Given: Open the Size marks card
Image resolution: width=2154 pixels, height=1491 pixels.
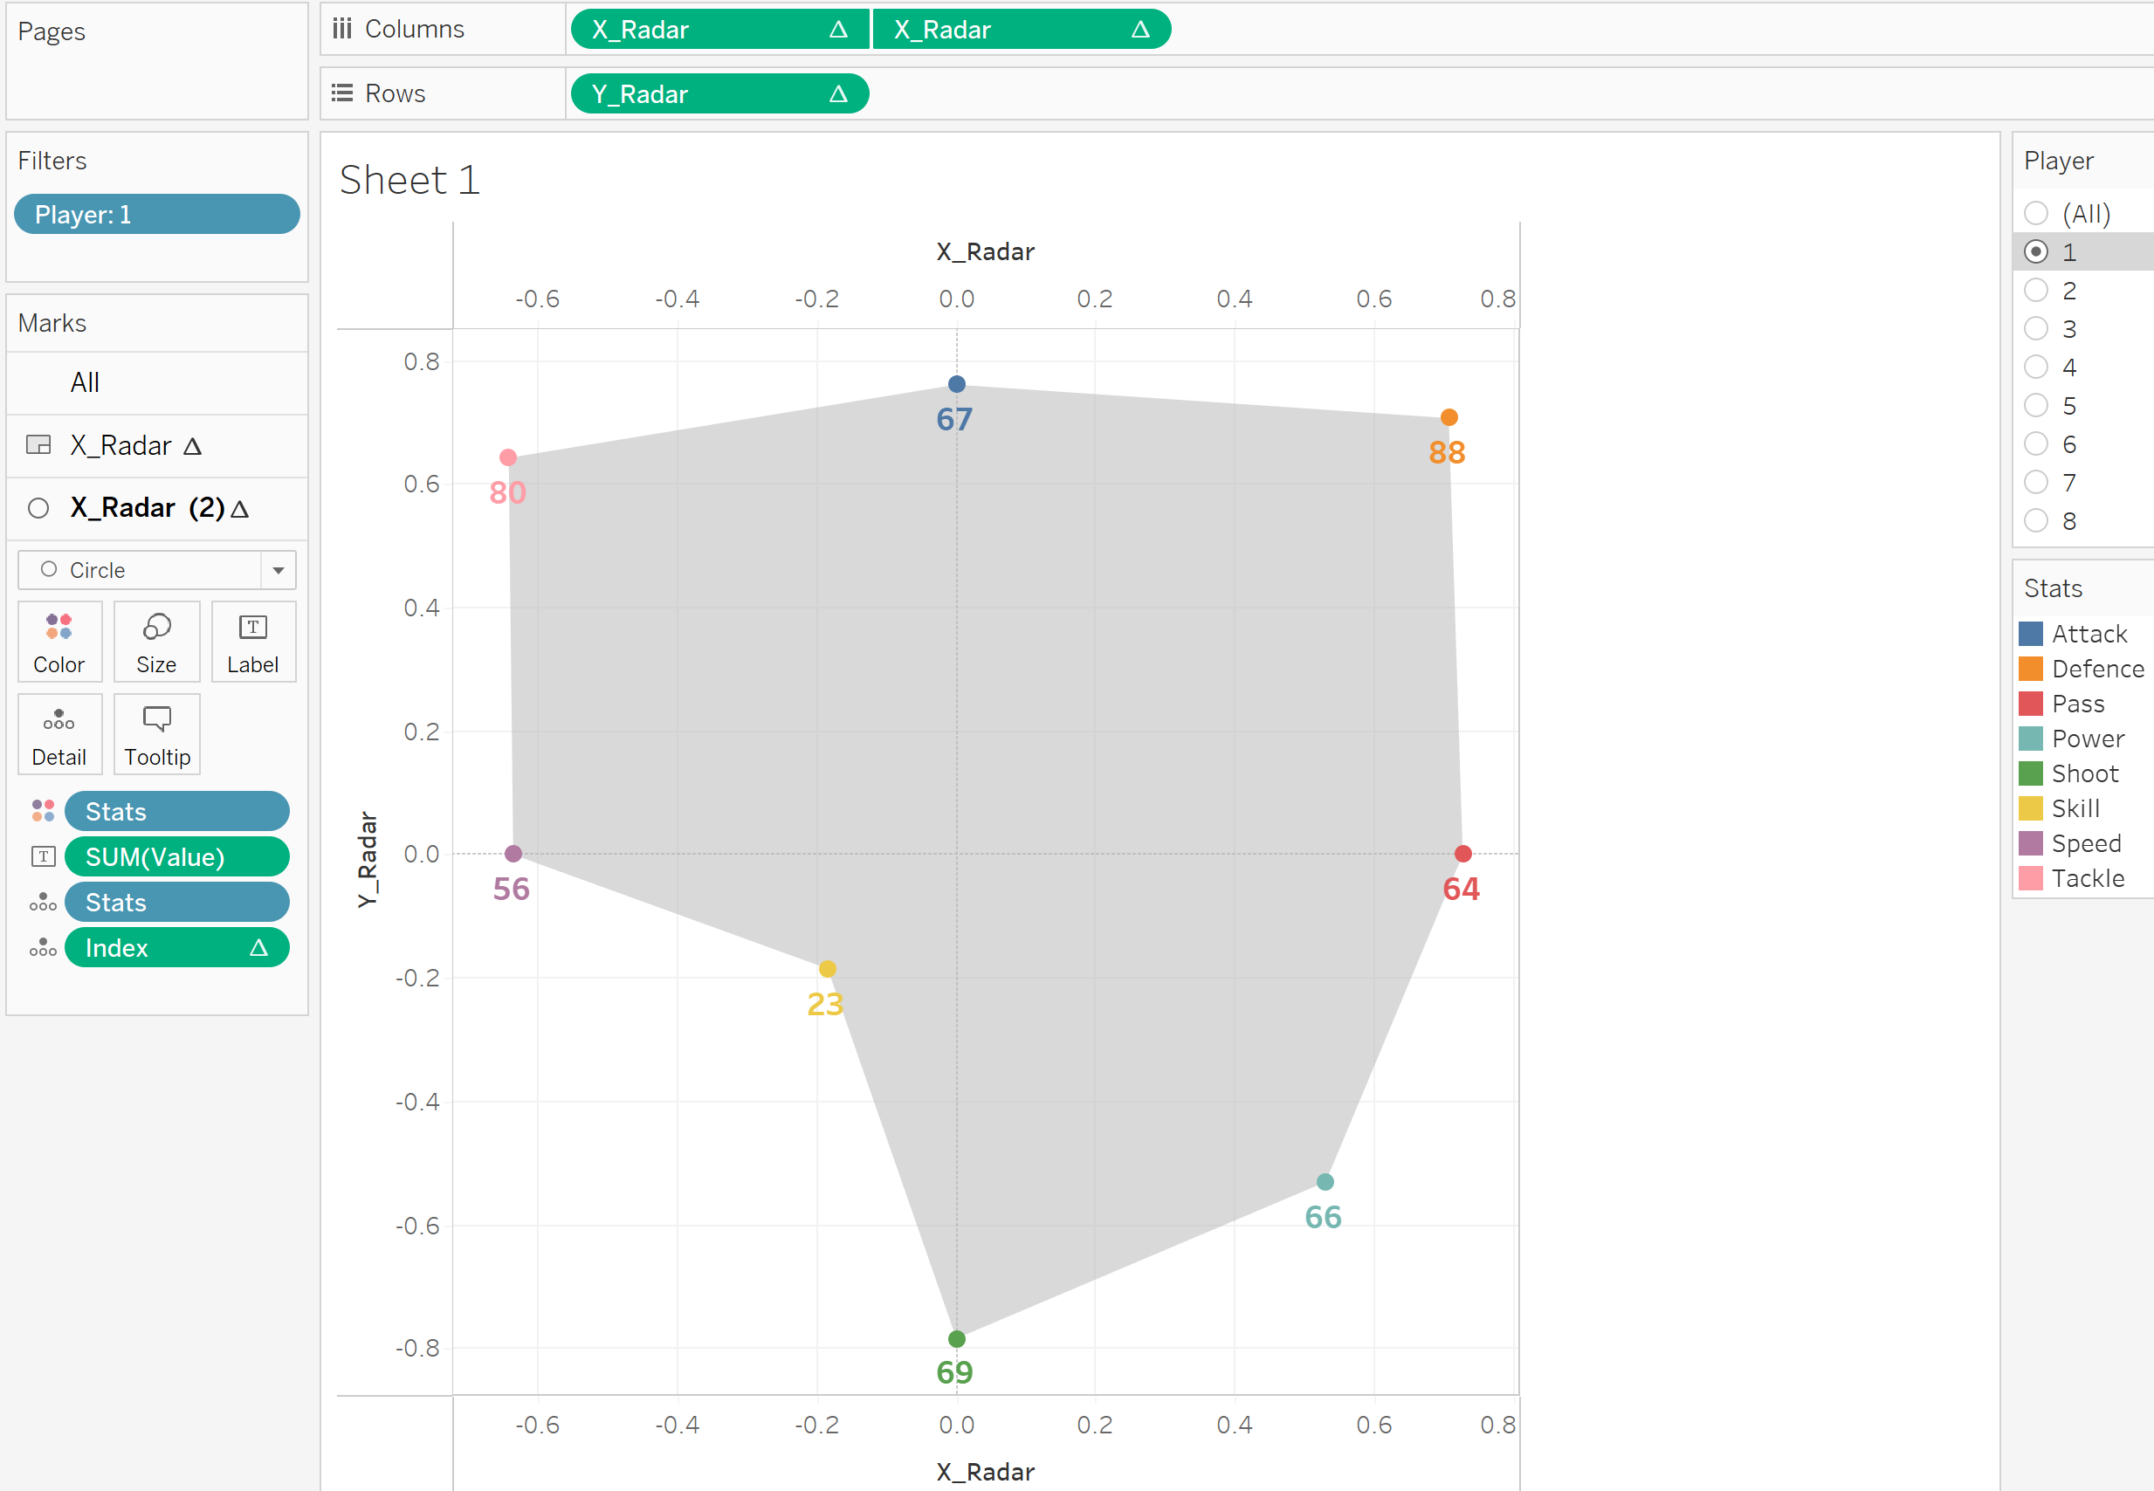Looking at the screenshot, I should [x=156, y=642].
